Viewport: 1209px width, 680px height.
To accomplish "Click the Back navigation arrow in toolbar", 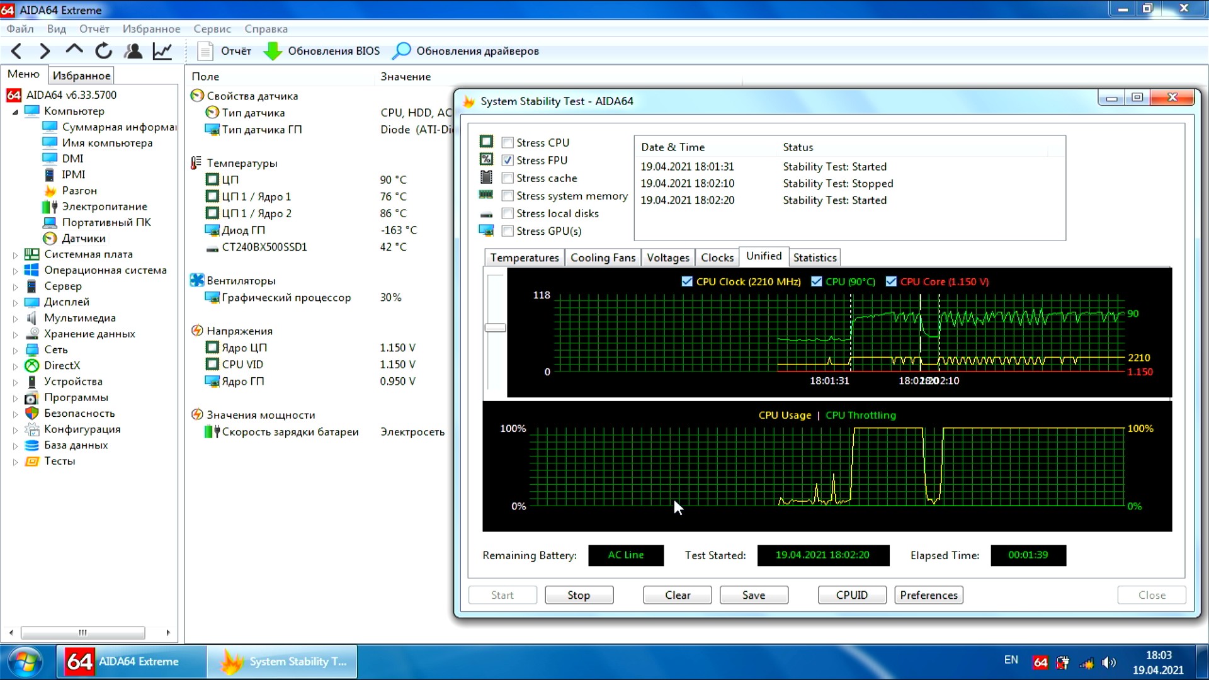I will (17, 51).
